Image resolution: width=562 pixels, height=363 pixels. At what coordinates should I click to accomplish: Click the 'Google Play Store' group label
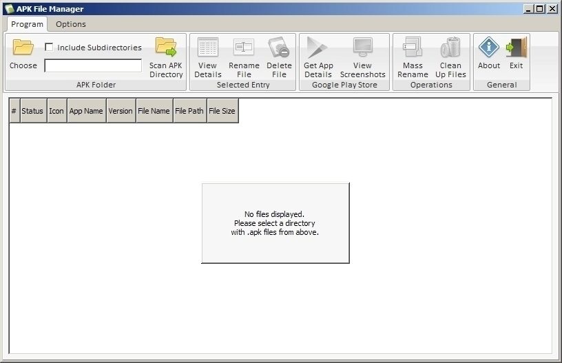(344, 85)
